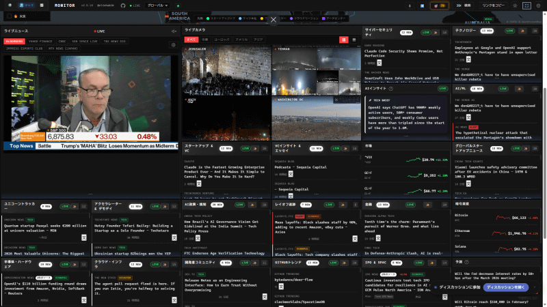Viewport: 547px width, 307px height.
Task: Expand the ライブニュース panel resize dots
Action: coord(90,194)
